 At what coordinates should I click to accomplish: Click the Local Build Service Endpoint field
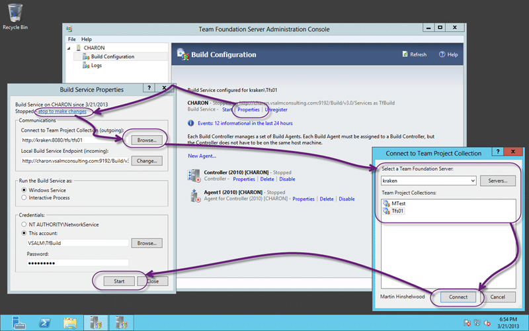coord(74,161)
